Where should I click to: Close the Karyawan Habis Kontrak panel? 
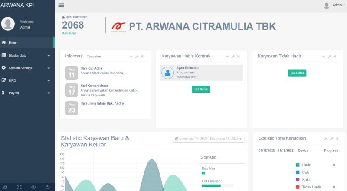238,57
